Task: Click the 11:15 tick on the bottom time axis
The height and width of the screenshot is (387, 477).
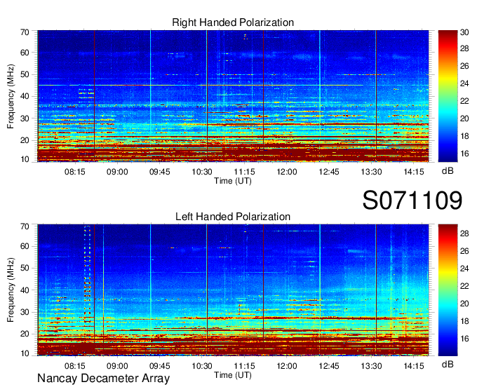Action: (244, 366)
